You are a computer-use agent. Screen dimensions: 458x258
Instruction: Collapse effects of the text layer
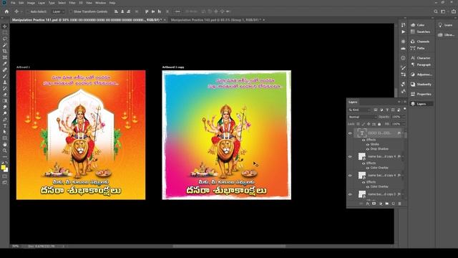click(x=404, y=133)
